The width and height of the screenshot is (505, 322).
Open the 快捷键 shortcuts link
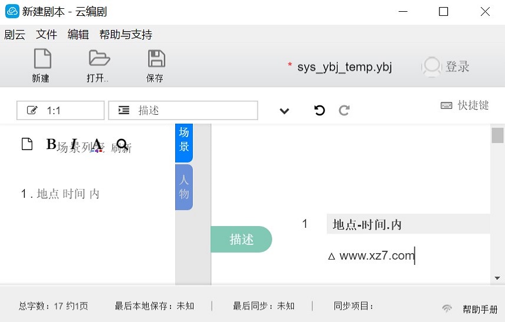(x=465, y=105)
